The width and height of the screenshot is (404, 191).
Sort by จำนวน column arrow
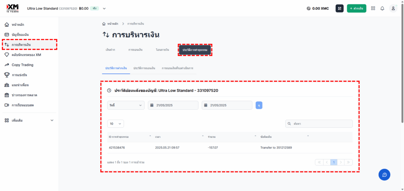256,136
